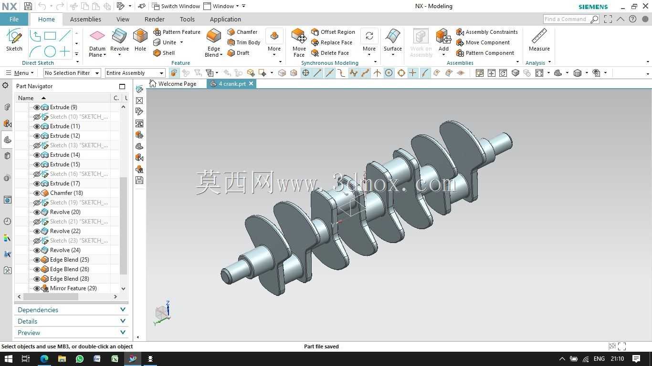Screen dimensions: 652x366
Task: Close the 4 crank.prt tab
Action: [x=251, y=83]
